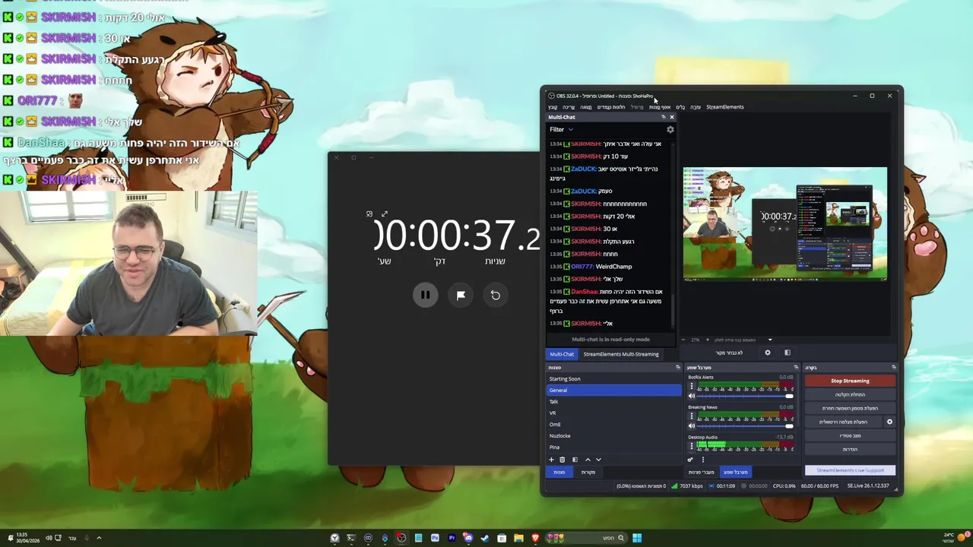Move scene down with down arrow
This screenshot has height=547, width=973.
coord(598,460)
